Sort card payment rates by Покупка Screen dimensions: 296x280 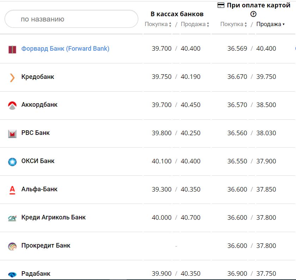(x=234, y=24)
